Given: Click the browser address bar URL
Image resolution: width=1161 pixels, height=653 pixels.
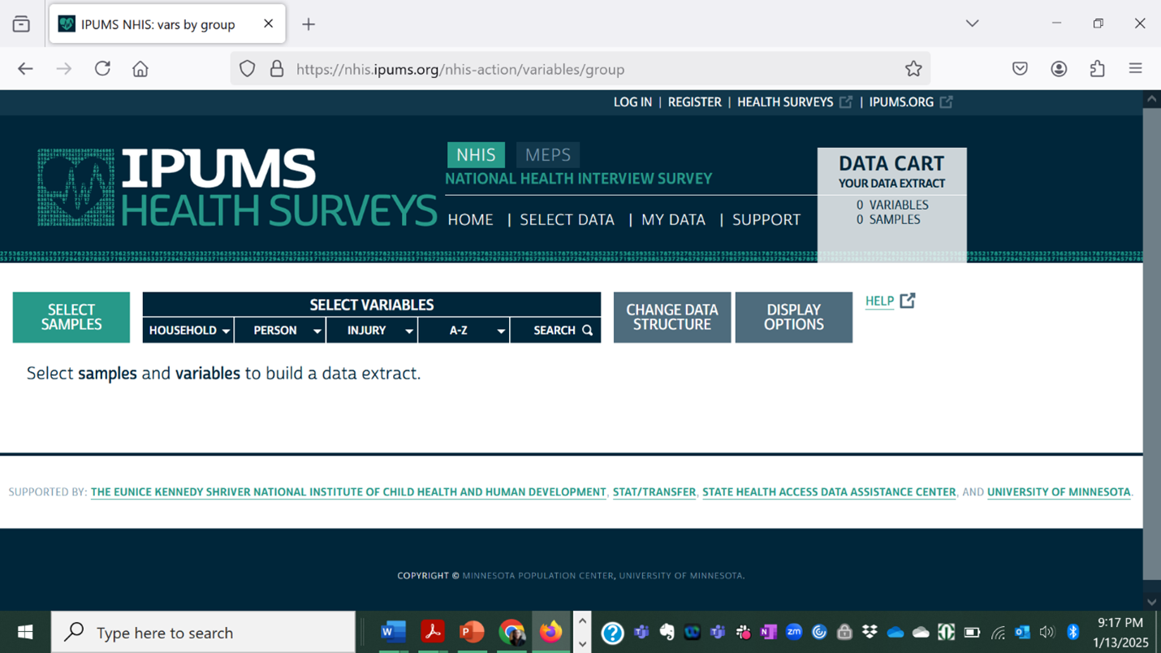Looking at the screenshot, I should (460, 69).
